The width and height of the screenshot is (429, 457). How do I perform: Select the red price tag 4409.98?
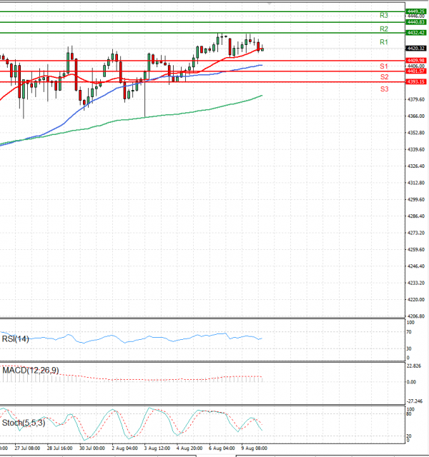pos(416,60)
